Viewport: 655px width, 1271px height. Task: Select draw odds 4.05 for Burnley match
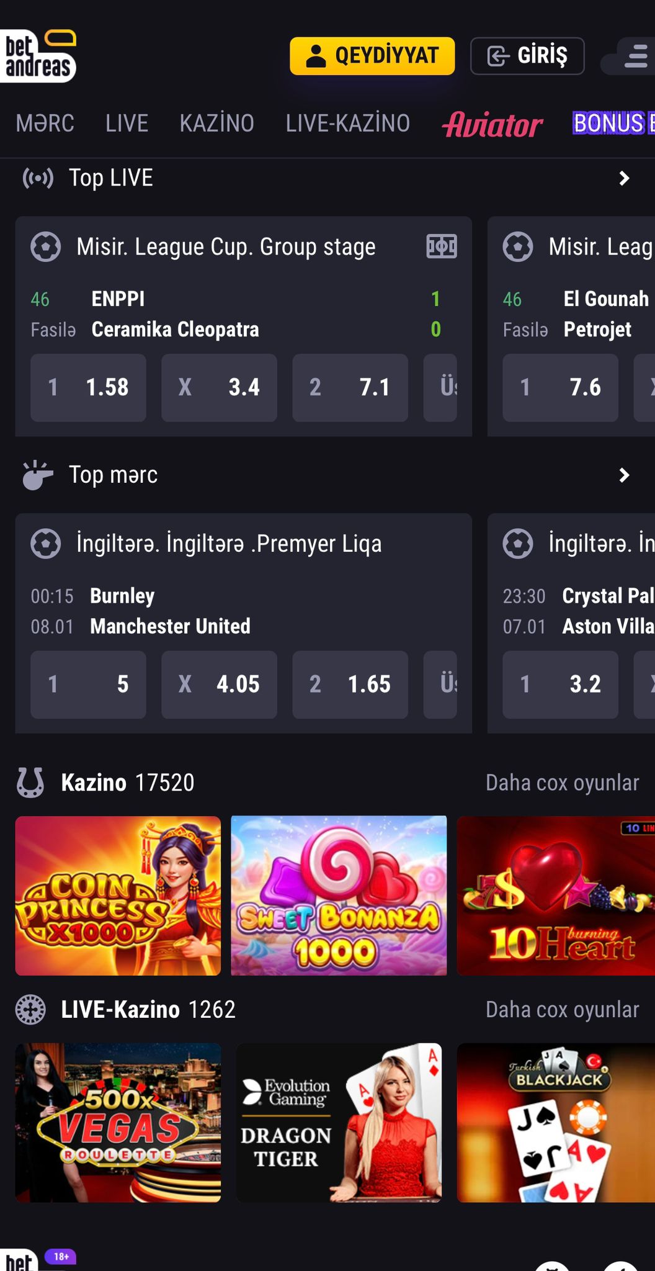click(x=219, y=685)
